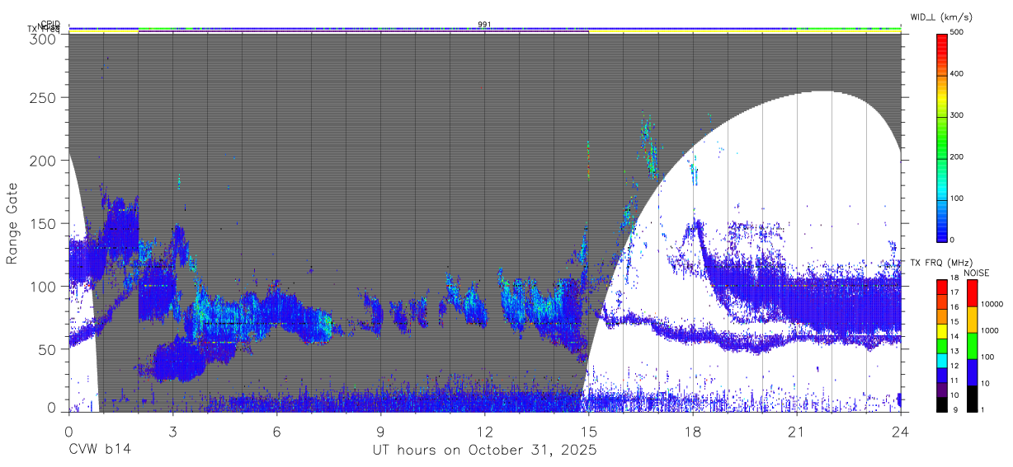Click the '991' CPID value at top
The image size is (1013, 467).
(484, 25)
